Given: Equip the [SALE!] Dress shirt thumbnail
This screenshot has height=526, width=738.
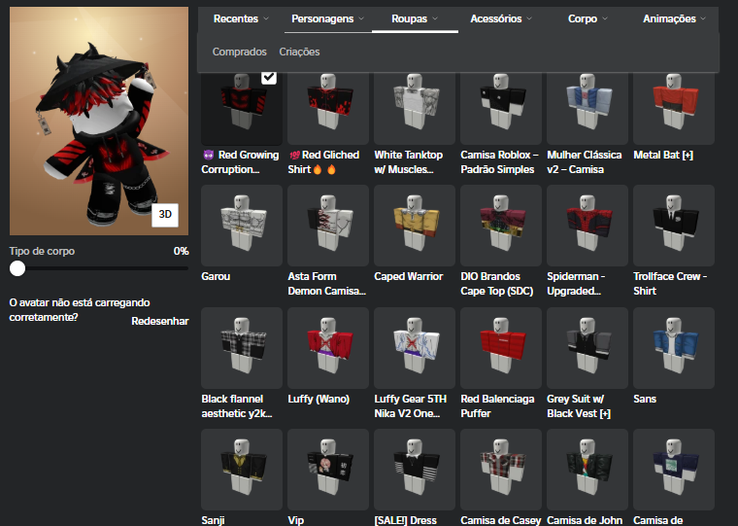Looking at the screenshot, I should pyautogui.click(x=415, y=470).
